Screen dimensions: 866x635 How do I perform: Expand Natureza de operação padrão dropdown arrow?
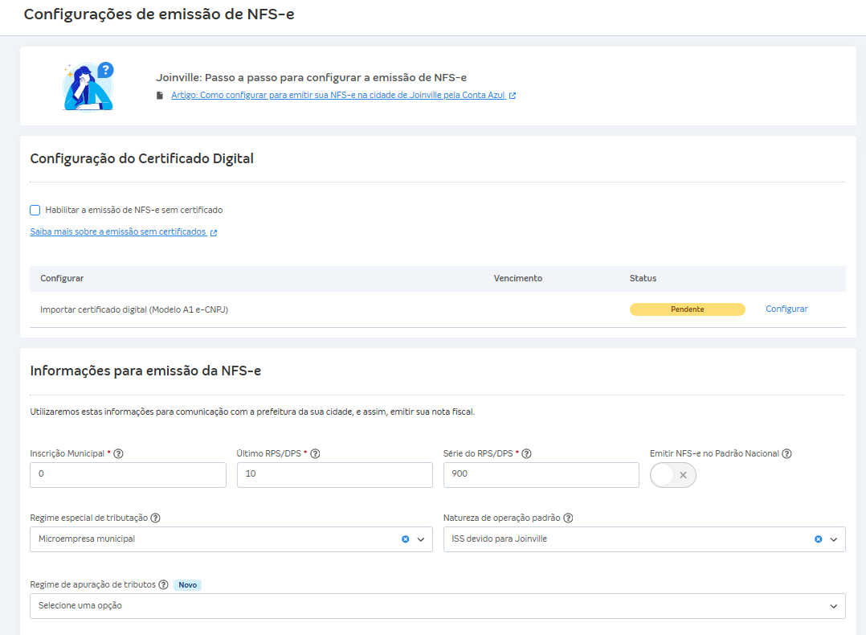[834, 539]
